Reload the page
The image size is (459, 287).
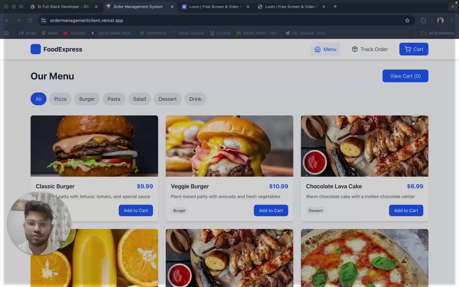30,20
